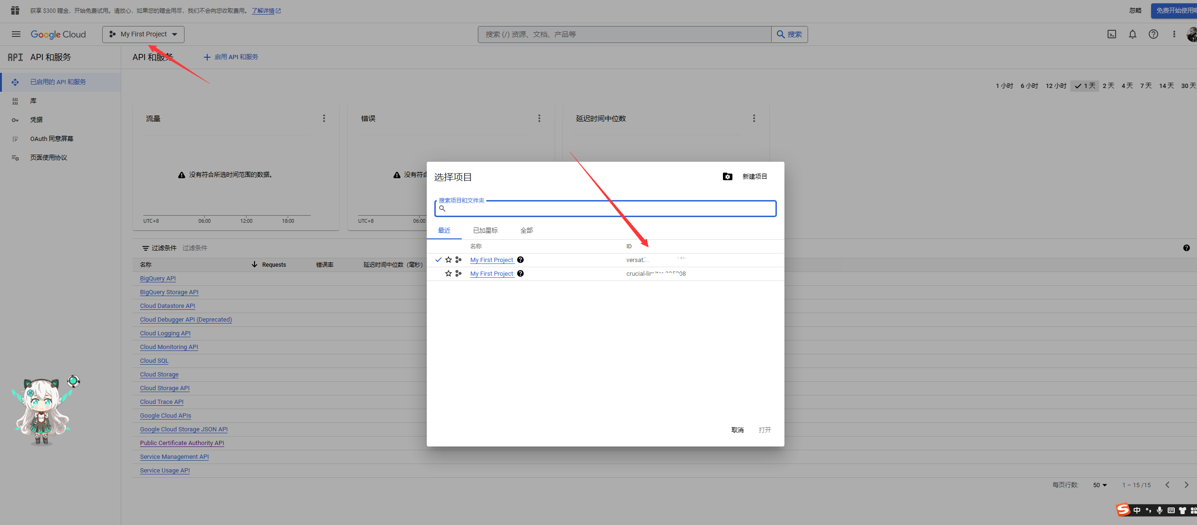Open the notifications bell
Image resolution: width=1197 pixels, height=525 pixels.
tap(1133, 34)
